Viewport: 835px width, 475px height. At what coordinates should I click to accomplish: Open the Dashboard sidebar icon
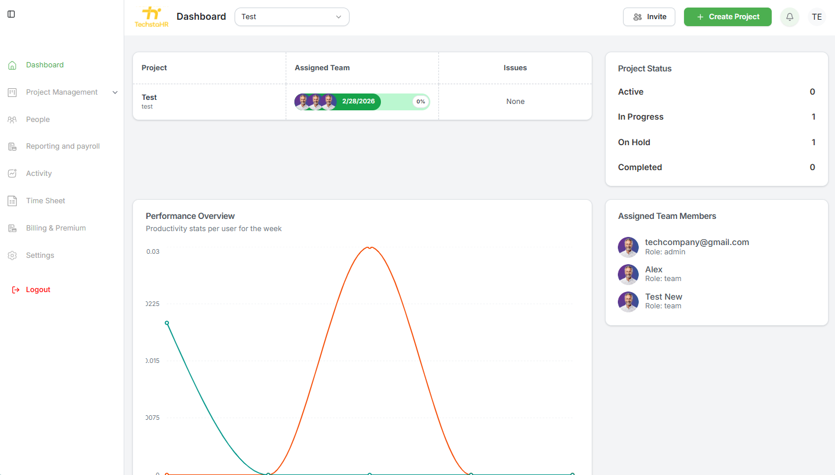[12, 64]
